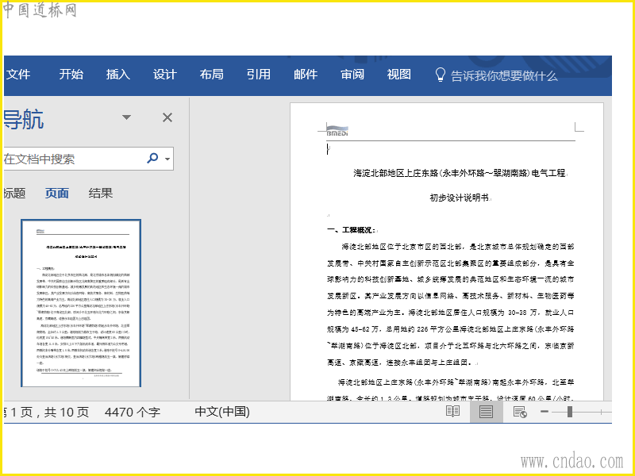Image resolution: width=635 pixels, height=476 pixels.
Task: Click the zoom slider handle
Action: click(570, 412)
